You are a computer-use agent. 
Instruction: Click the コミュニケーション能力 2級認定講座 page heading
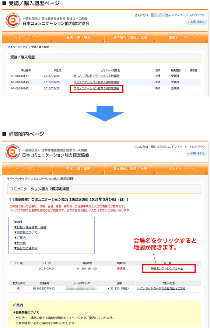pyautogui.click(x=39, y=189)
